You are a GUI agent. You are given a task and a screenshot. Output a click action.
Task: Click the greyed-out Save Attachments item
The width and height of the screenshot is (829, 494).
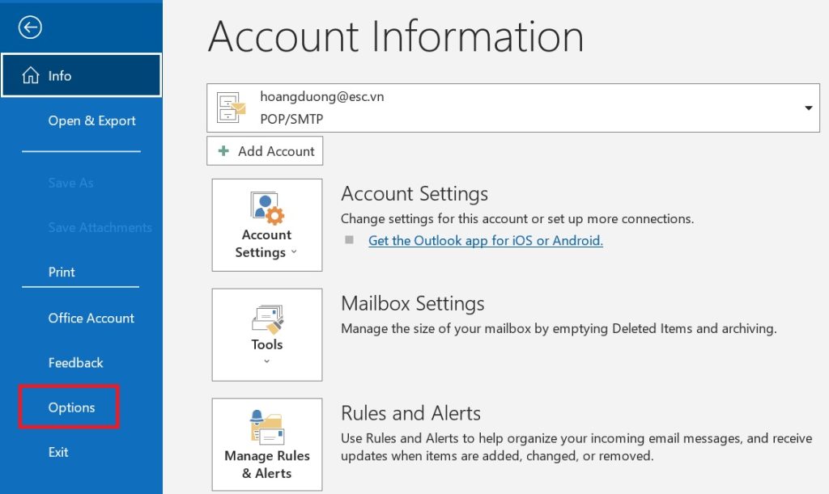100,227
